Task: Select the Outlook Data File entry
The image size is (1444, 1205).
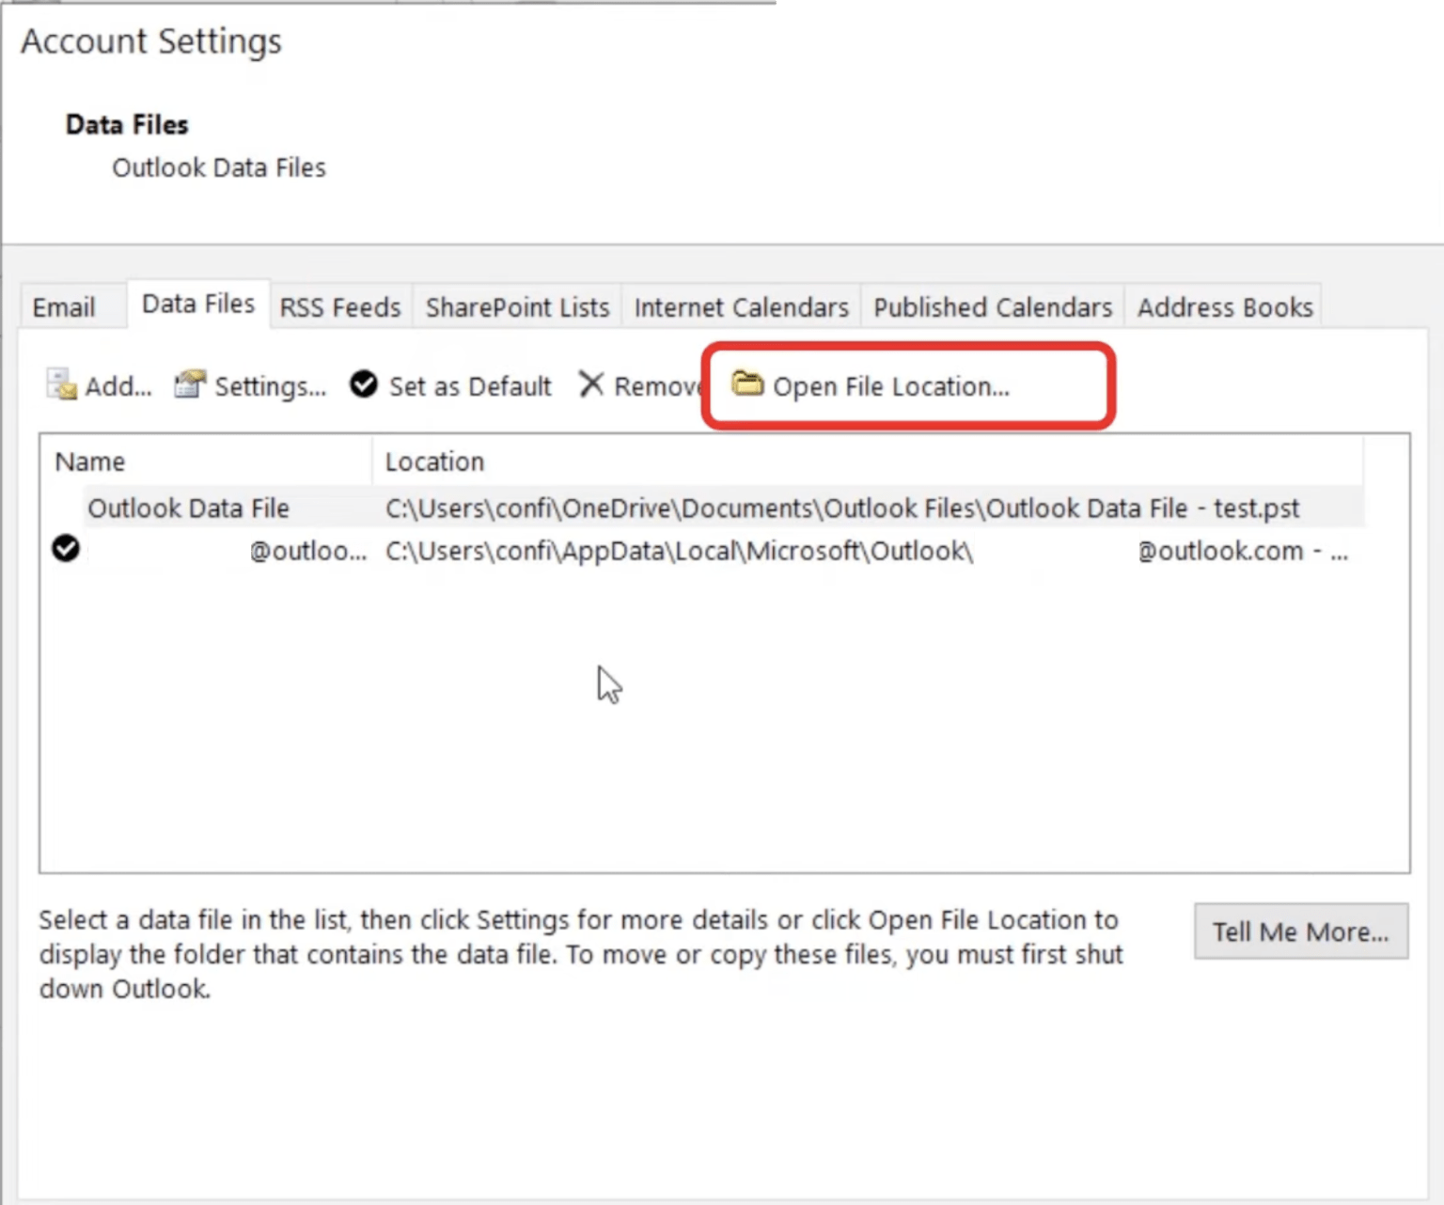Action: pyautogui.click(x=188, y=508)
